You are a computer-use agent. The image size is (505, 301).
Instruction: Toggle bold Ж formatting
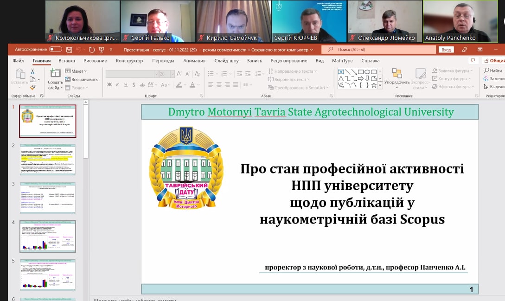pos(109,84)
